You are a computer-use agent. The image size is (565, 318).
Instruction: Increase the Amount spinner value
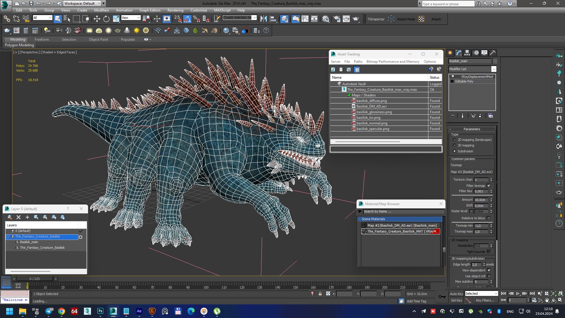[491, 199]
